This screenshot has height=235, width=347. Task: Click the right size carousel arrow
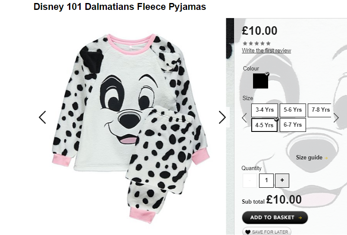pyautogui.click(x=336, y=118)
